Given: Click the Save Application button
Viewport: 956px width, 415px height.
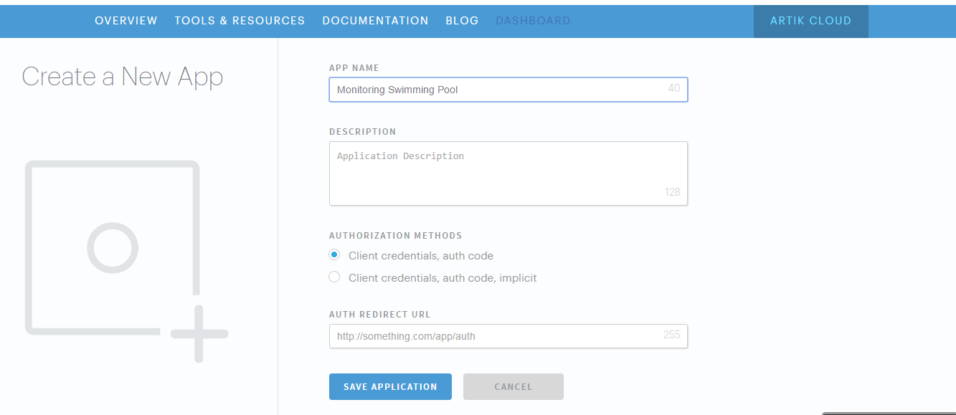Looking at the screenshot, I should tap(390, 386).
